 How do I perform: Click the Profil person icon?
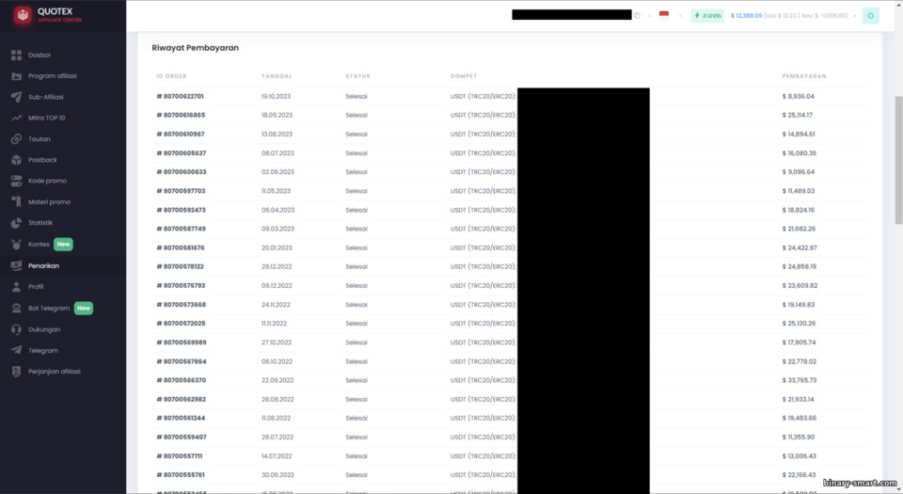point(16,287)
